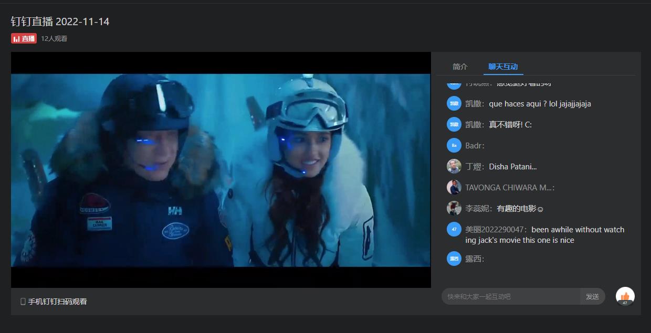
Task: Expand the truncated 'Disha Patani...' message
Action: coord(512,167)
